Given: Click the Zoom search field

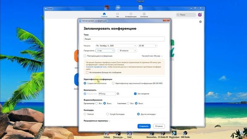Looking at the screenshot, I should (x=186, y=15).
